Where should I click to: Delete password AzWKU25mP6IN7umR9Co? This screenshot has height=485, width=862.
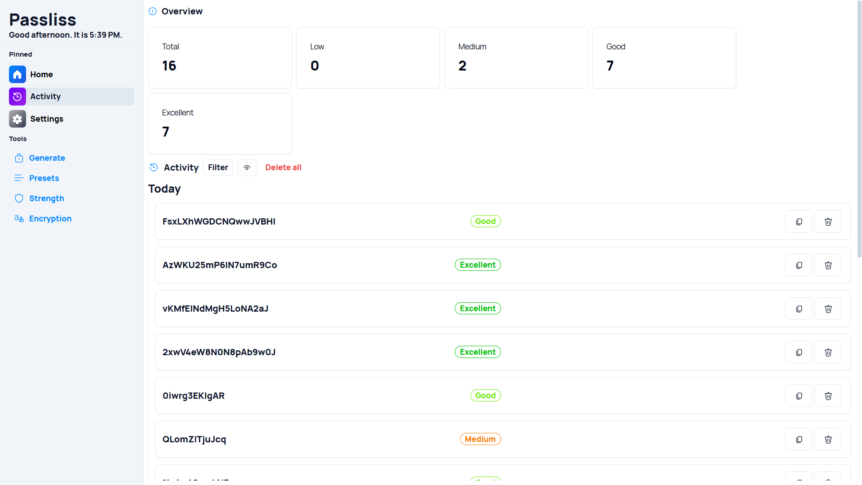point(828,265)
